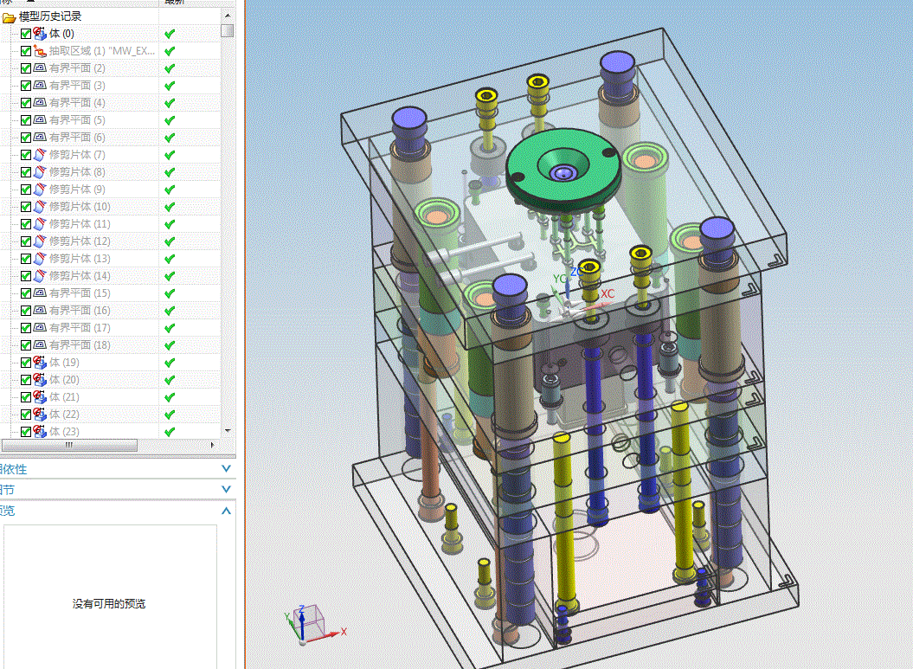The height and width of the screenshot is (669, 913).
Task: Toggle checkbox for 体 (0)
Action: coord(26,34)
